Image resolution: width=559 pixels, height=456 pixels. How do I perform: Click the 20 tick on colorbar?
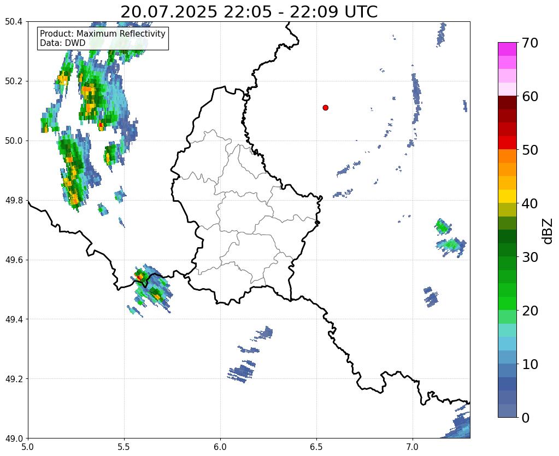[529, 311]
